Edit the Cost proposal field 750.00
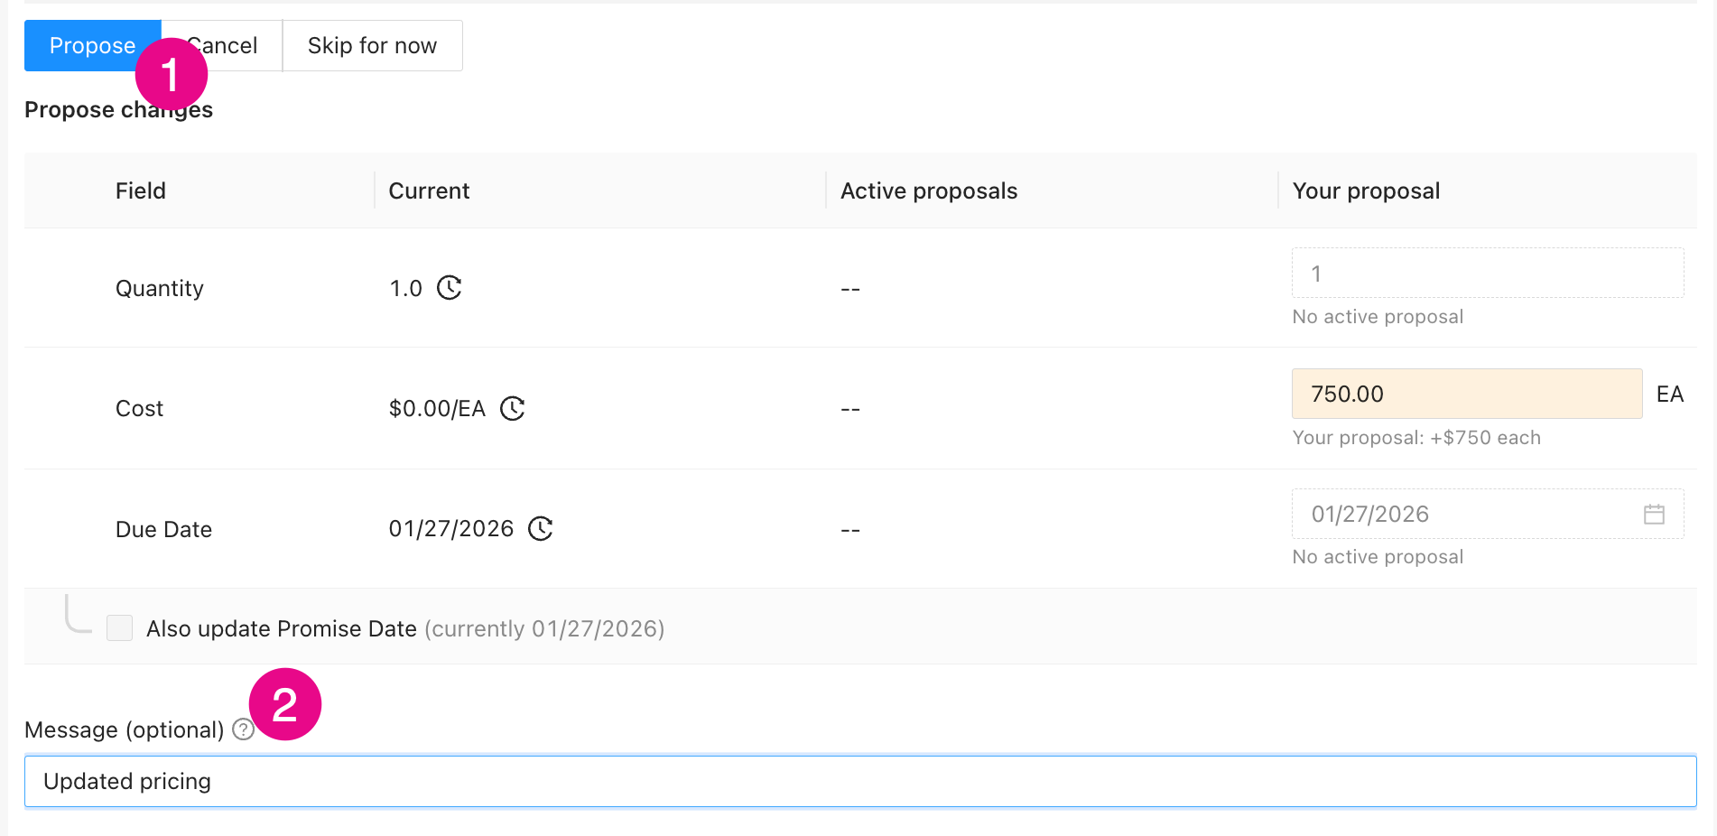Screen dimensions: 1717x836 click(1467, 394)
